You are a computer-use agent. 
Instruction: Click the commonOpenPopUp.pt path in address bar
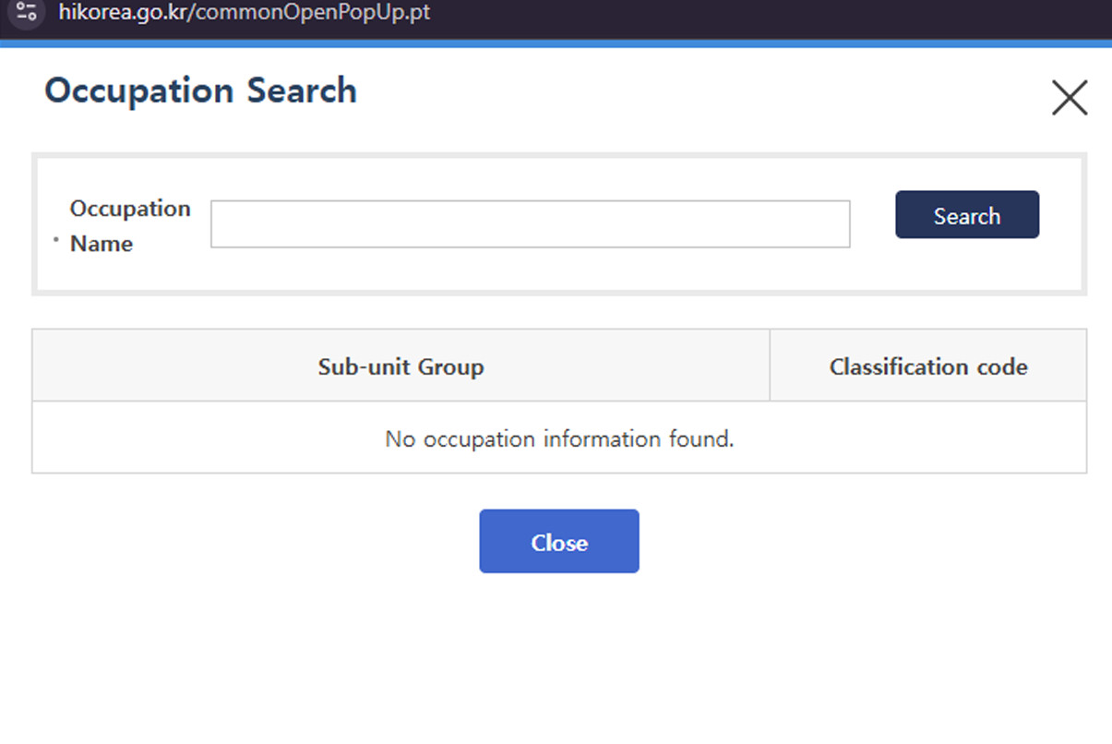pos(309,13)
